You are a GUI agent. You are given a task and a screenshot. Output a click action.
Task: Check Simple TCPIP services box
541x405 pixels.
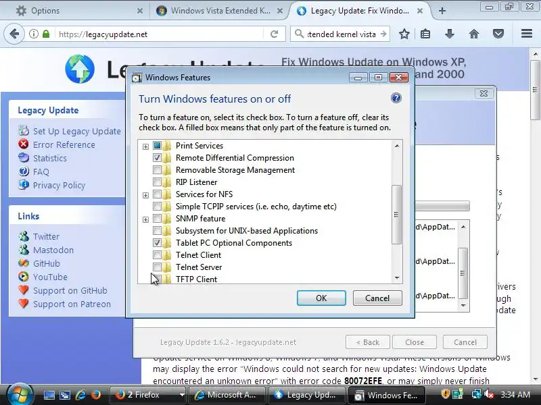(157, 207)
